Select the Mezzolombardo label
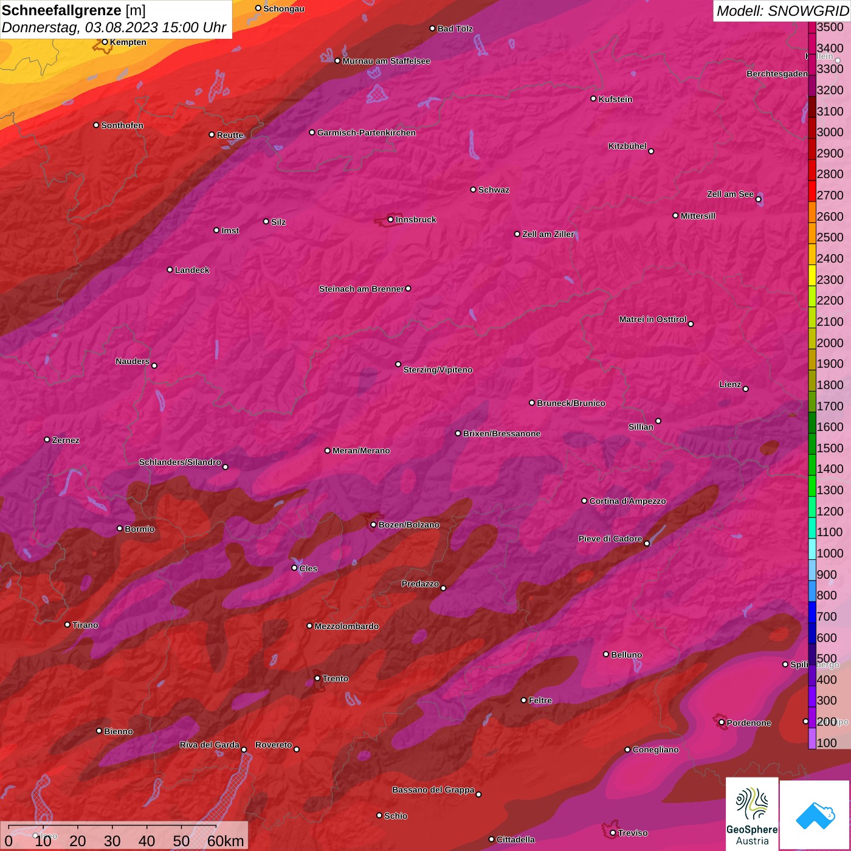This screenshot has width=851, height=851. [x=346, y=626]
